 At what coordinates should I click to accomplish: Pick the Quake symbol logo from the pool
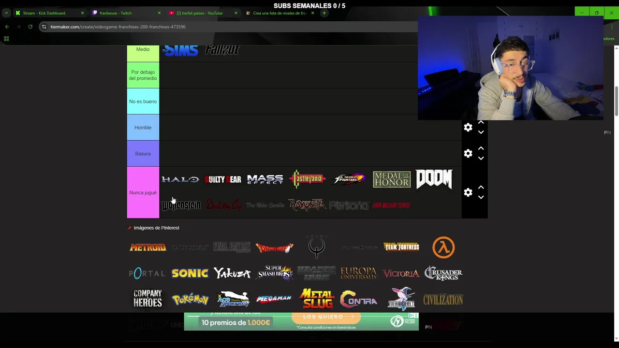[x=316, y=247]
